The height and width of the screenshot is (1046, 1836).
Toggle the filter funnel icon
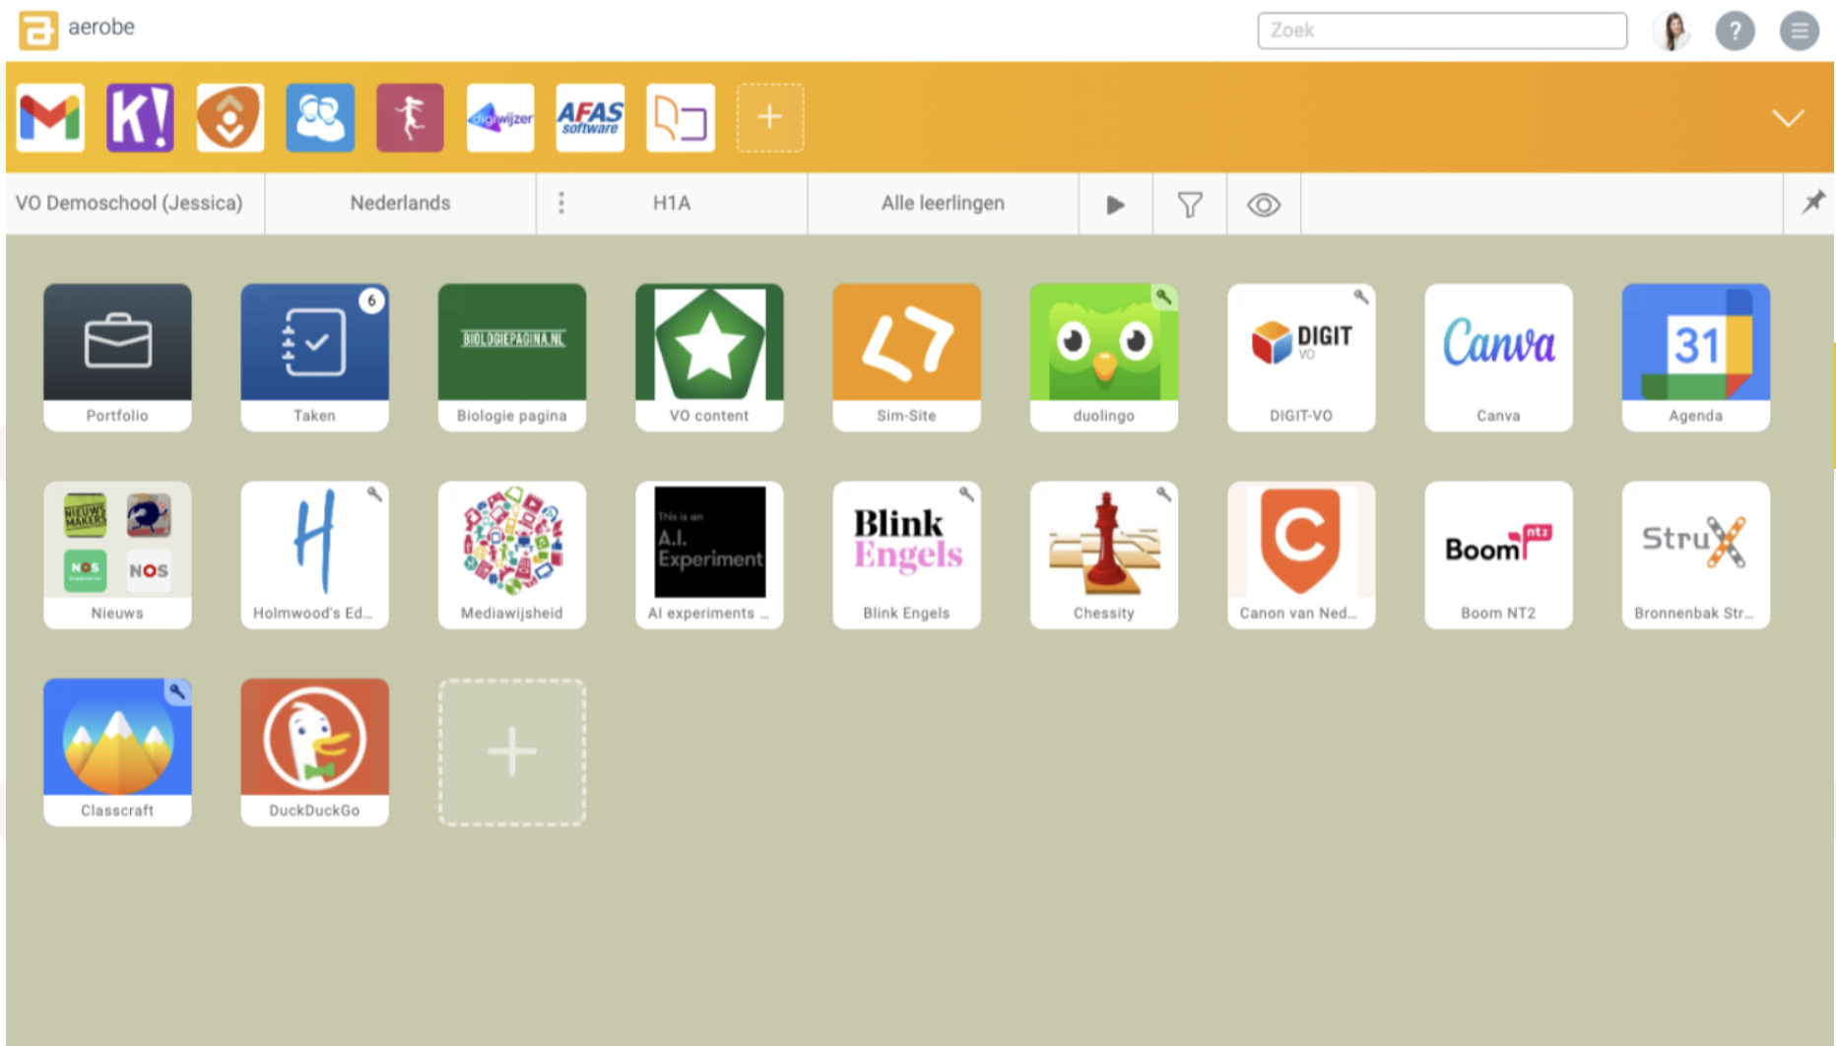pos(1189,205)
